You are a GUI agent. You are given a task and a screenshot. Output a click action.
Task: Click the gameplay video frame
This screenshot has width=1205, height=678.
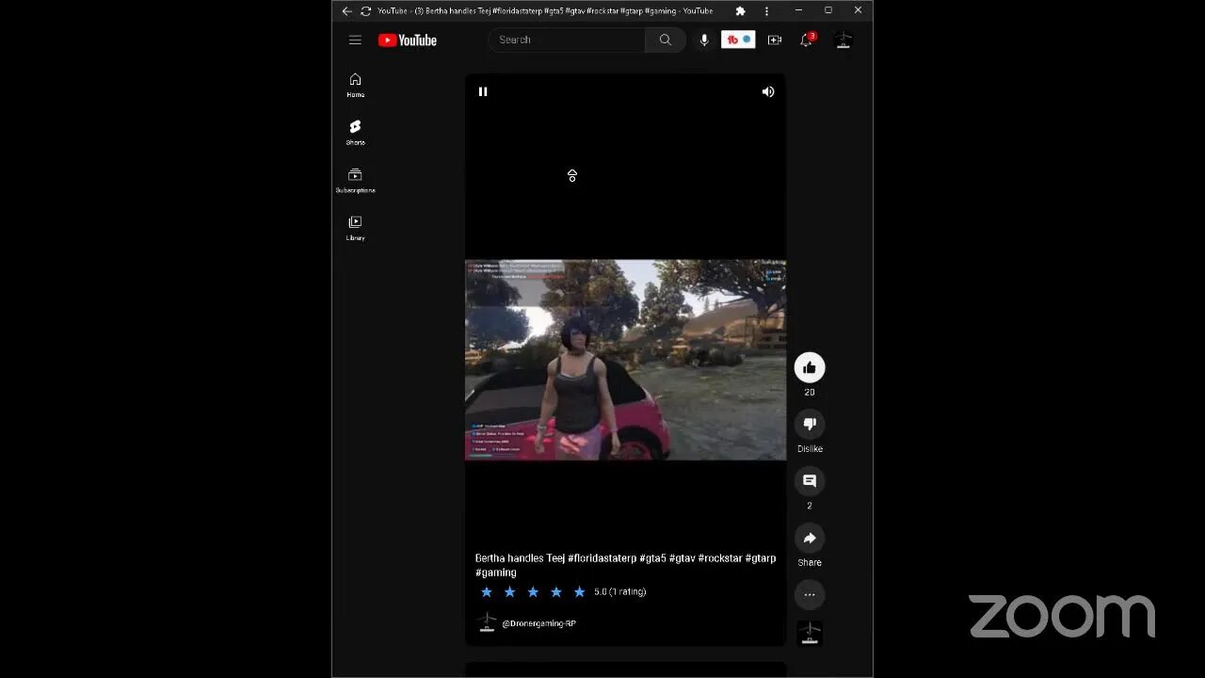point(625,360)
